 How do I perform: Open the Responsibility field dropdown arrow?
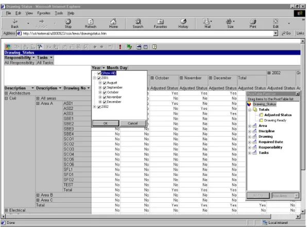pyautogui.click(x=33, y=57)
